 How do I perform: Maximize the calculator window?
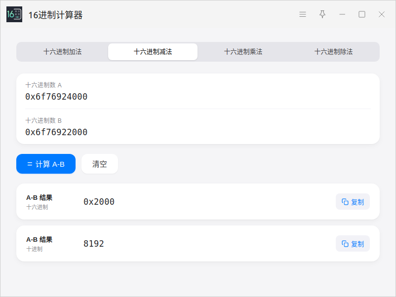pos(362,14)
